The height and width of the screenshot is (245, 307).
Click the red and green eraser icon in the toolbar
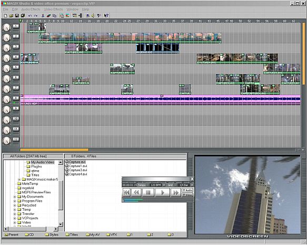48,16
